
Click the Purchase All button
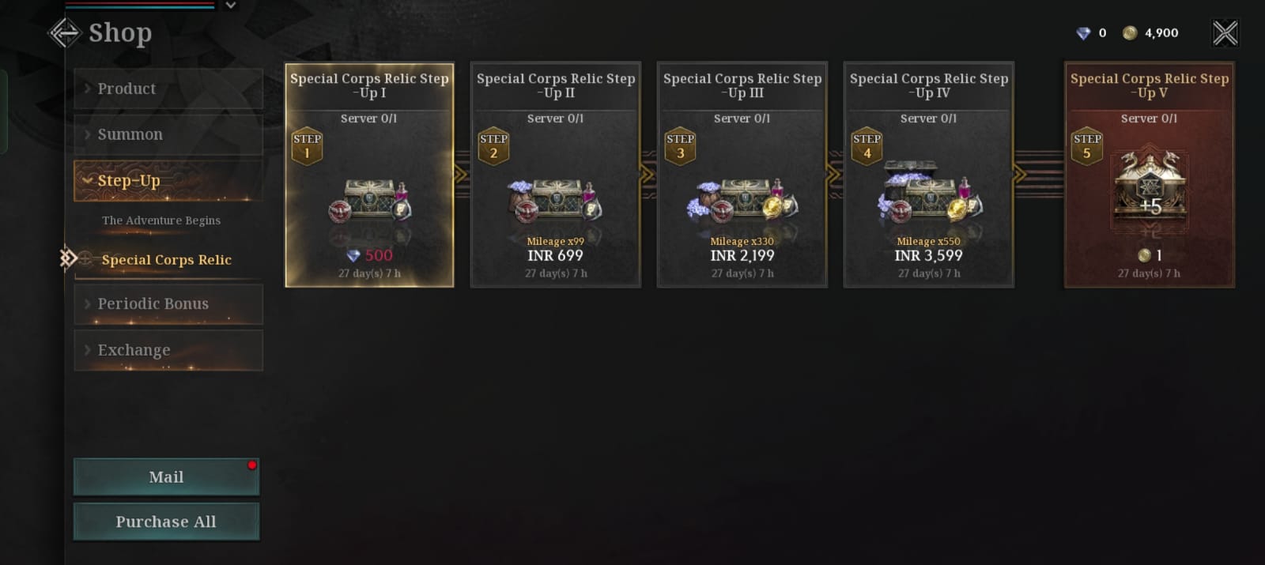[166, 522]
